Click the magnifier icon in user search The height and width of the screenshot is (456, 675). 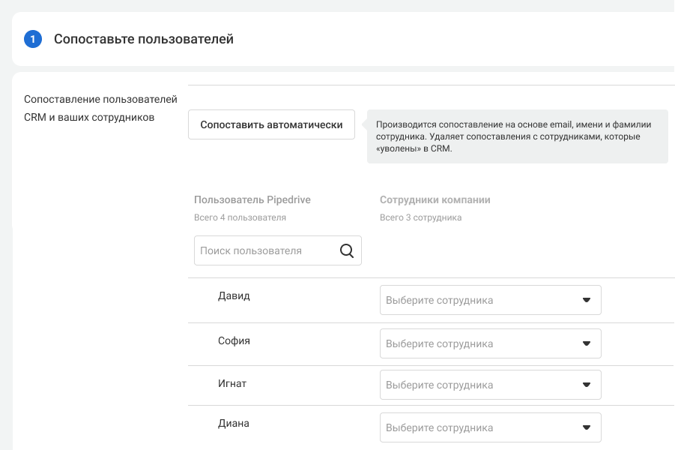[346, 251]
